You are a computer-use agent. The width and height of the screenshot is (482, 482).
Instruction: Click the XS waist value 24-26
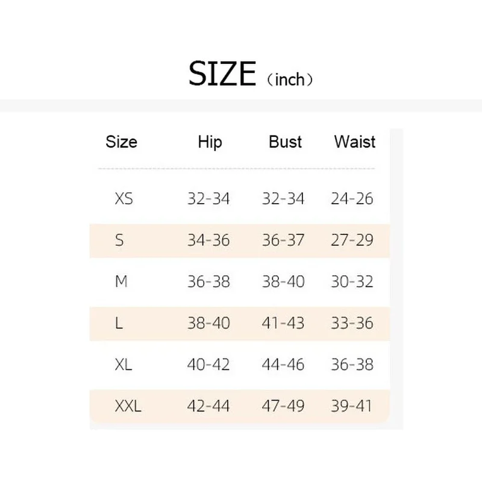[x=352, y=199]
